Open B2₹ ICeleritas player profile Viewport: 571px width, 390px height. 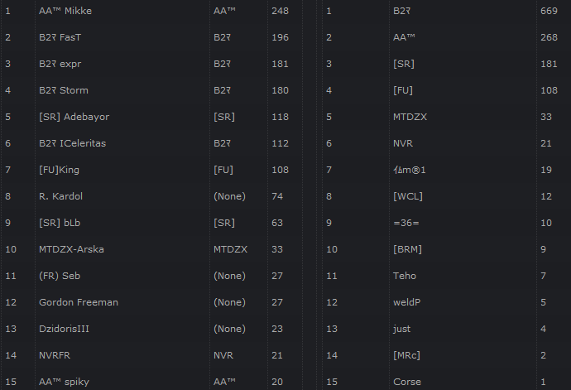(x=72, y=143)
